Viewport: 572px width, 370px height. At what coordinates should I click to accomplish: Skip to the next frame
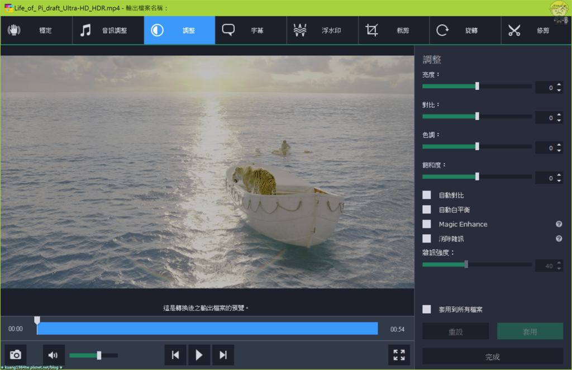[223, 355]
